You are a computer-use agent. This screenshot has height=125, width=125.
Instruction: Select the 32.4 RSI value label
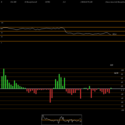(114, 34)
